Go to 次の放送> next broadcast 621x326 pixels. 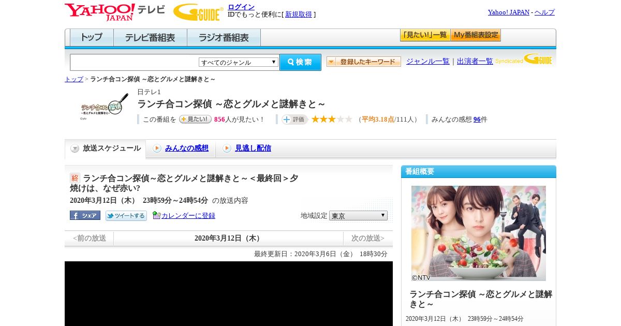point(368,239)
